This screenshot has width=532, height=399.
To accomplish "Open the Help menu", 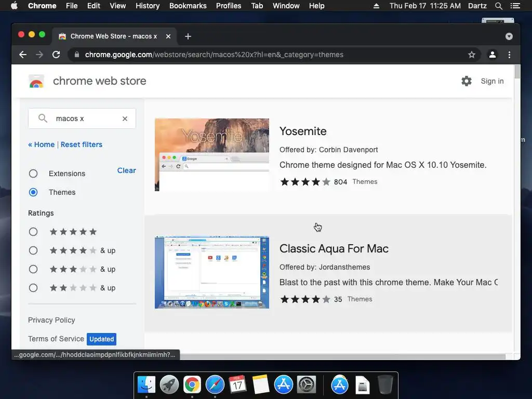I will point(316,6).
